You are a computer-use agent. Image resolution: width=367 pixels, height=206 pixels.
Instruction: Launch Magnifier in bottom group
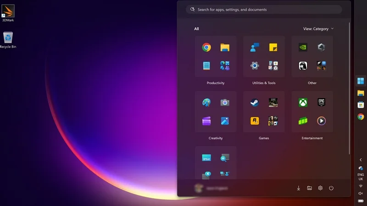(x=225, y=158)
